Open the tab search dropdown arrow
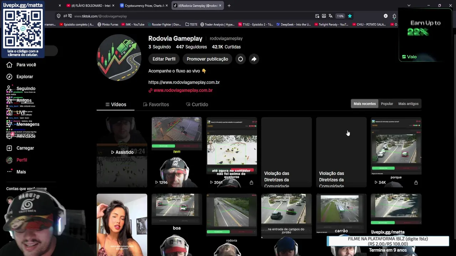The width and height of the screenshot is (456, 256). click(x=409, y=6)
